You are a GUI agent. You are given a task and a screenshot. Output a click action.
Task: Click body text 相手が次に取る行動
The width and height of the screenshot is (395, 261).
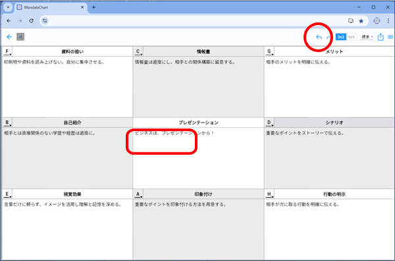coord(286,204)
